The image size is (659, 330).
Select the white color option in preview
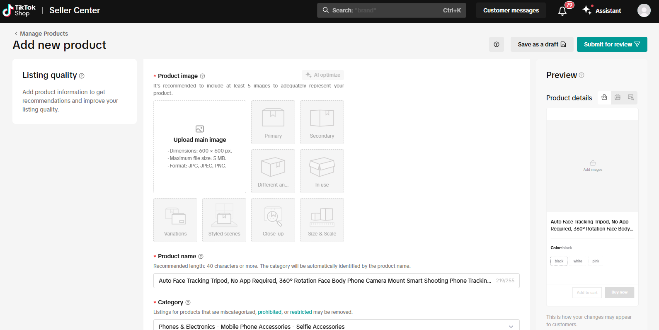tap(577, 261)
